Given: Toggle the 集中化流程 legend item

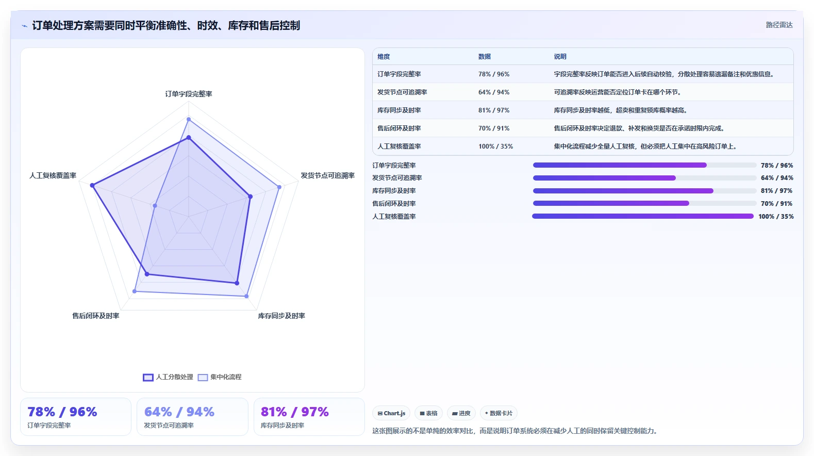Looking at the screenshot, I should (x=220, y=377).
